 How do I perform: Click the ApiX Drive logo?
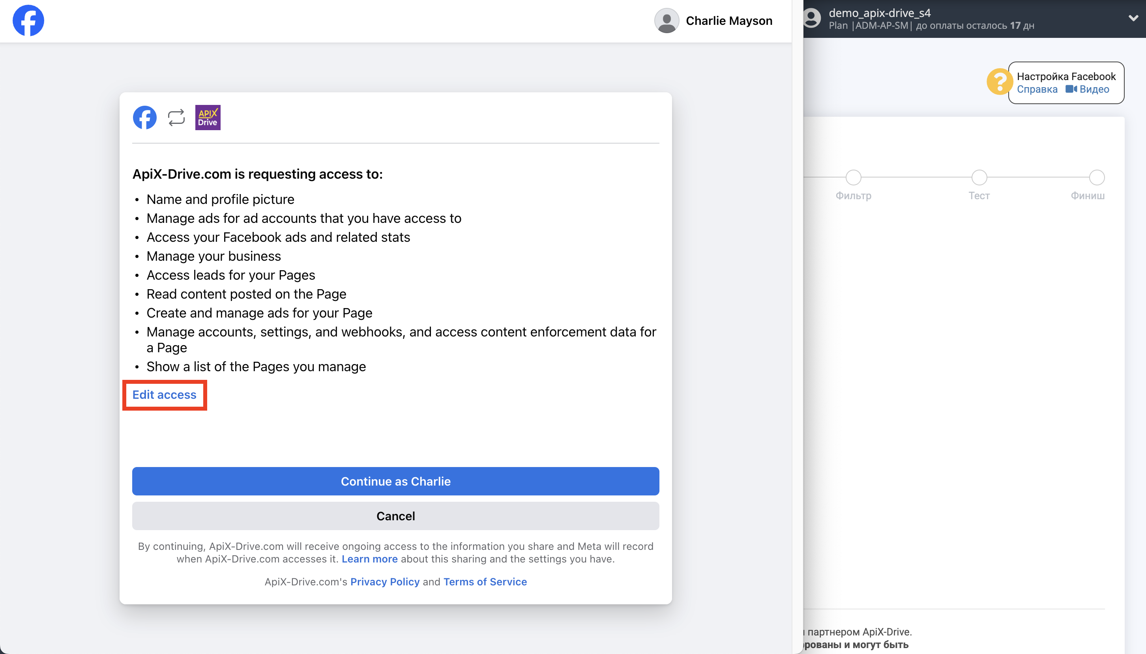pos(208,118)
